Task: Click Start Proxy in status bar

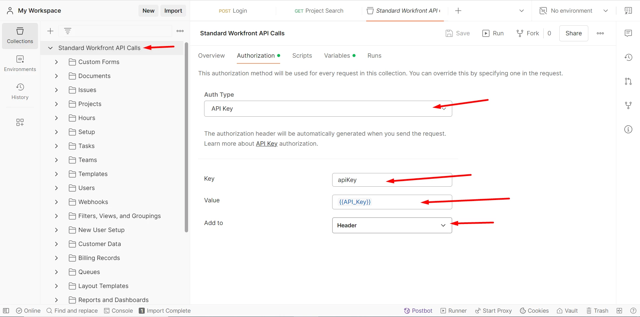Action: (x=494, y=311)
